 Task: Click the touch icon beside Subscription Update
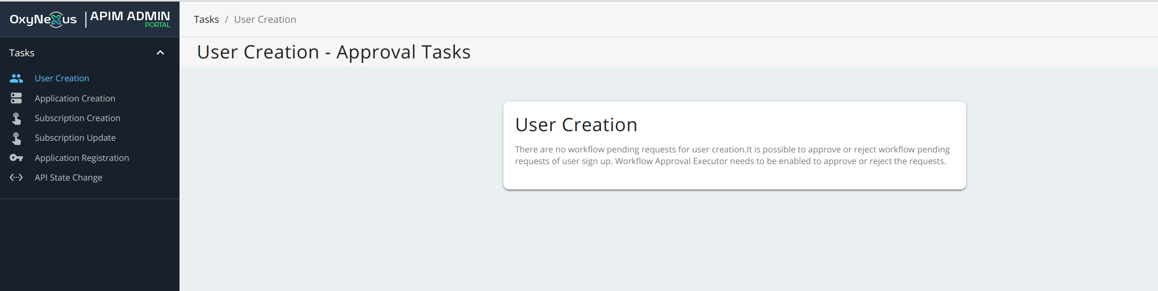click(x=17, y=138)
